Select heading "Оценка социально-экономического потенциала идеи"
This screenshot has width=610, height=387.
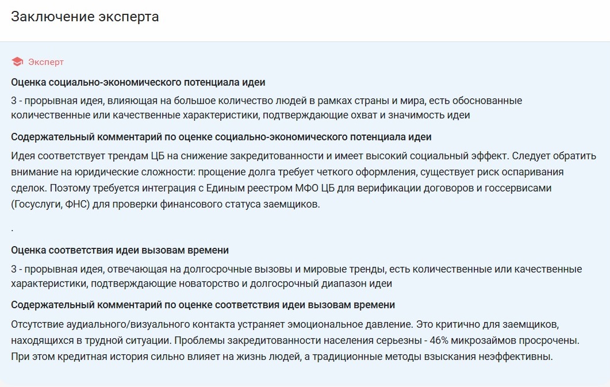pyautogui.click(x=138, y=82)
